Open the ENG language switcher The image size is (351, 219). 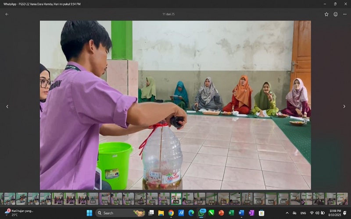(x=303, y=213)
